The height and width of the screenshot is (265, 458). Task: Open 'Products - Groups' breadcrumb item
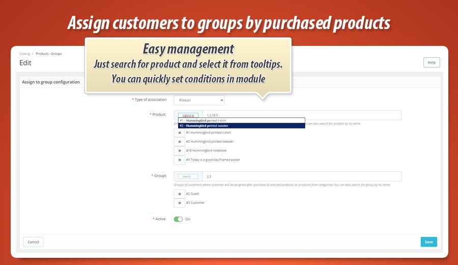tap(49, 54)
